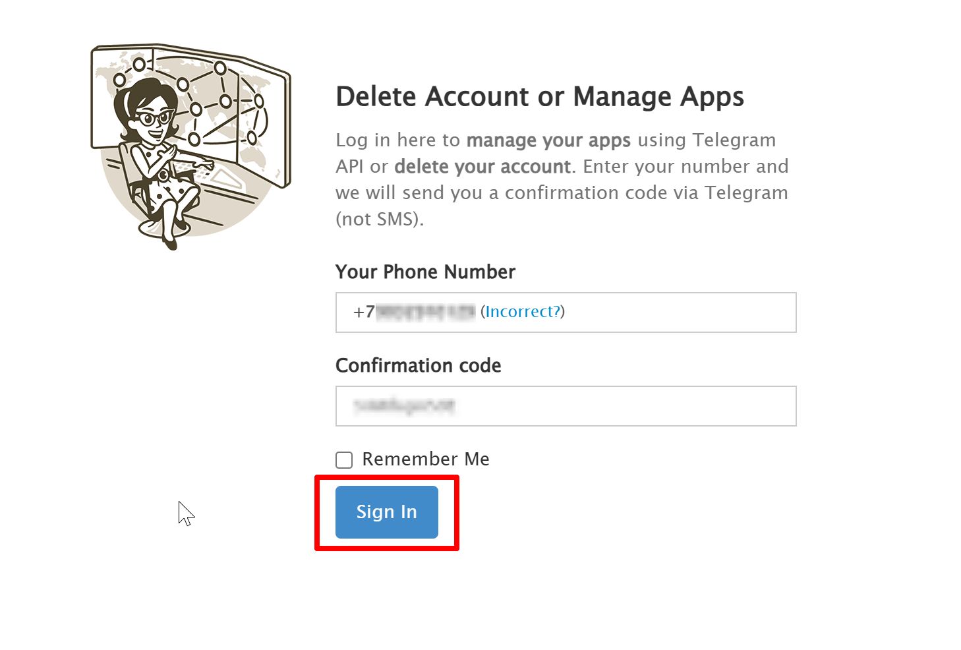This screenshot has width=961, height=650.
Task: Click the 'Your Phone Number' label
Action: tap(425, 272)
